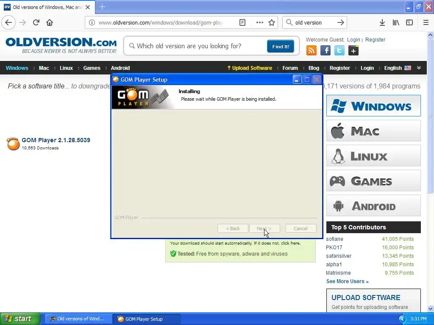
Task: Switch to Old versions of Wind... taskbar item
Action: (x=78, y=319)
